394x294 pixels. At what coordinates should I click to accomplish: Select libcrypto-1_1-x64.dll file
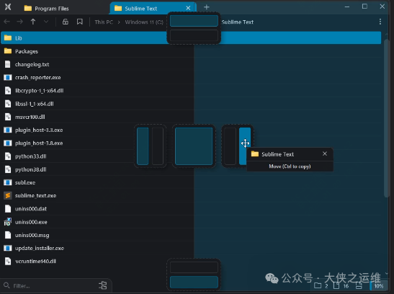[191, 91]
